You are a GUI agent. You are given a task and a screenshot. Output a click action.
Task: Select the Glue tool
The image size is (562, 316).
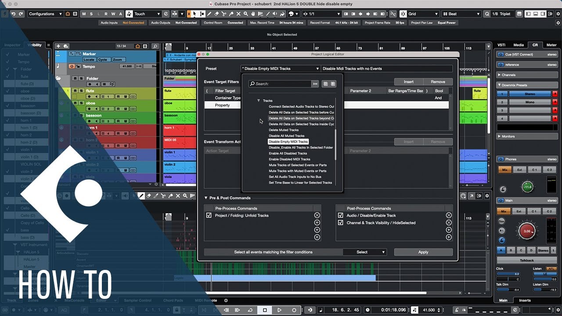pyautogui.click(x=232, y=14)
